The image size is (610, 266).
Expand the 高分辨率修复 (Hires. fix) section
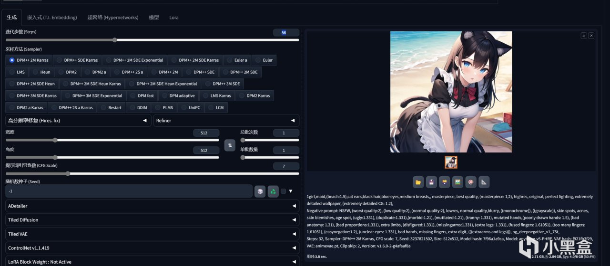(78, 121)
